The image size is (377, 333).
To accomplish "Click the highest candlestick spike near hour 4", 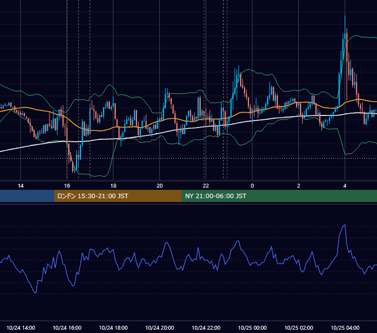I will [x=345, y=30].
